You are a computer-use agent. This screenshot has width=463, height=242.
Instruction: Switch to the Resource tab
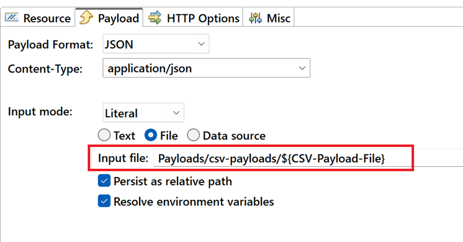pos(38,18)
